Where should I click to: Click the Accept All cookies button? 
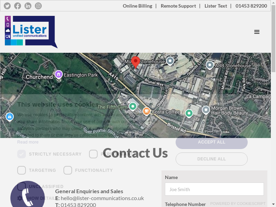pyautogui.click(x=211, y=142)
